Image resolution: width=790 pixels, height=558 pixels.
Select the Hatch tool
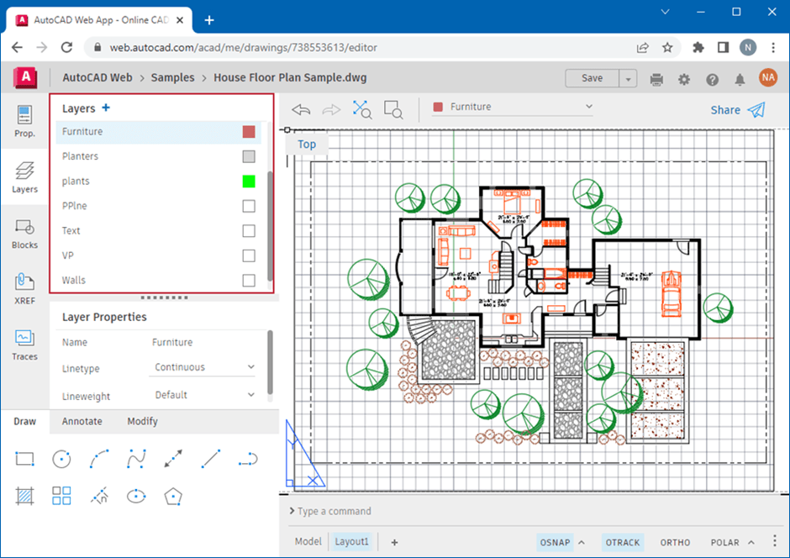(24, 496)
